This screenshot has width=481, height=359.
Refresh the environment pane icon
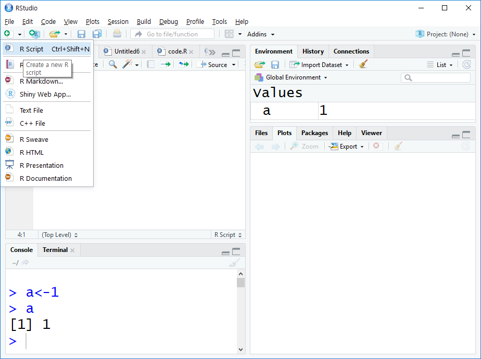coord(466,64)
